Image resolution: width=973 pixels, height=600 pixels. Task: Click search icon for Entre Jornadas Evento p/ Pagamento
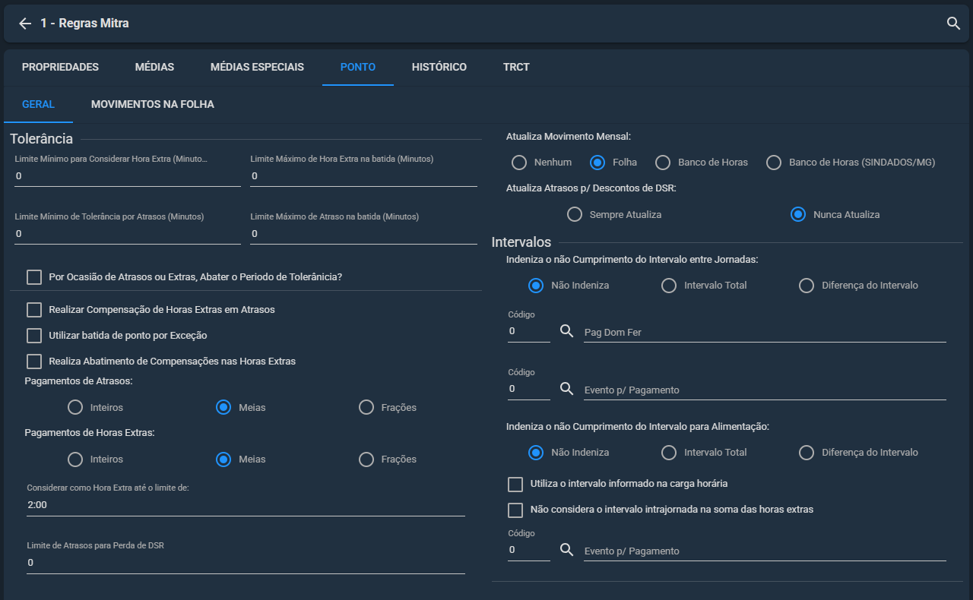(x=566, y=389)
